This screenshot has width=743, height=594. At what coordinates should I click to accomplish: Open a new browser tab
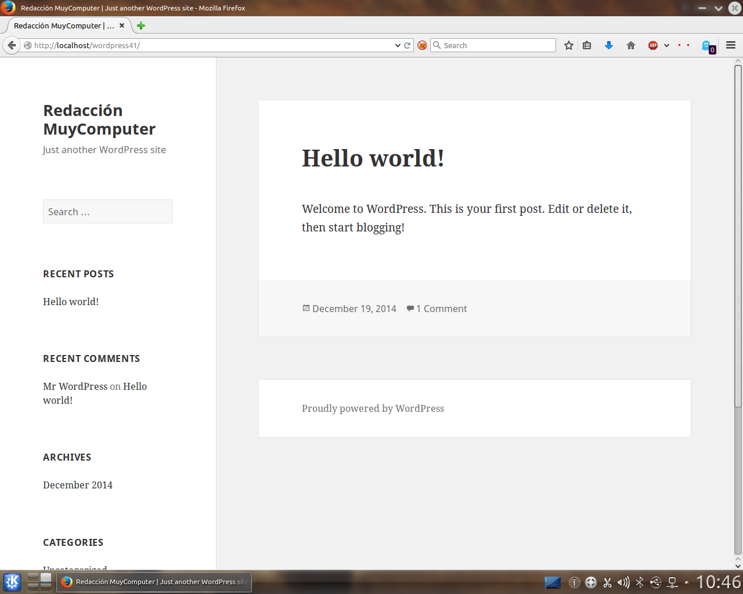140,26
